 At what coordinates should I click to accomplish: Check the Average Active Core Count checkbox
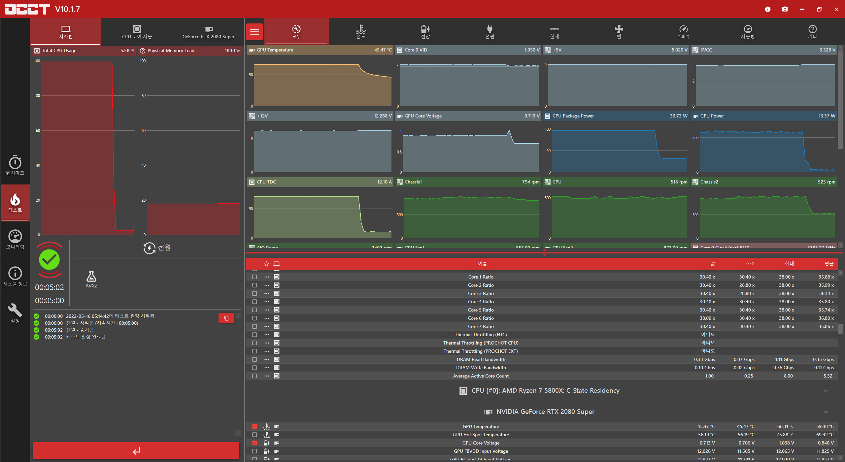pyautogui.click(x=254, y=376)
